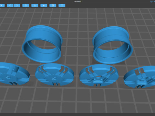Click the last toolbar icon right of the square frame
This screenshot has width=155, height=116.
pyautogui.click(x=62, y=5)
